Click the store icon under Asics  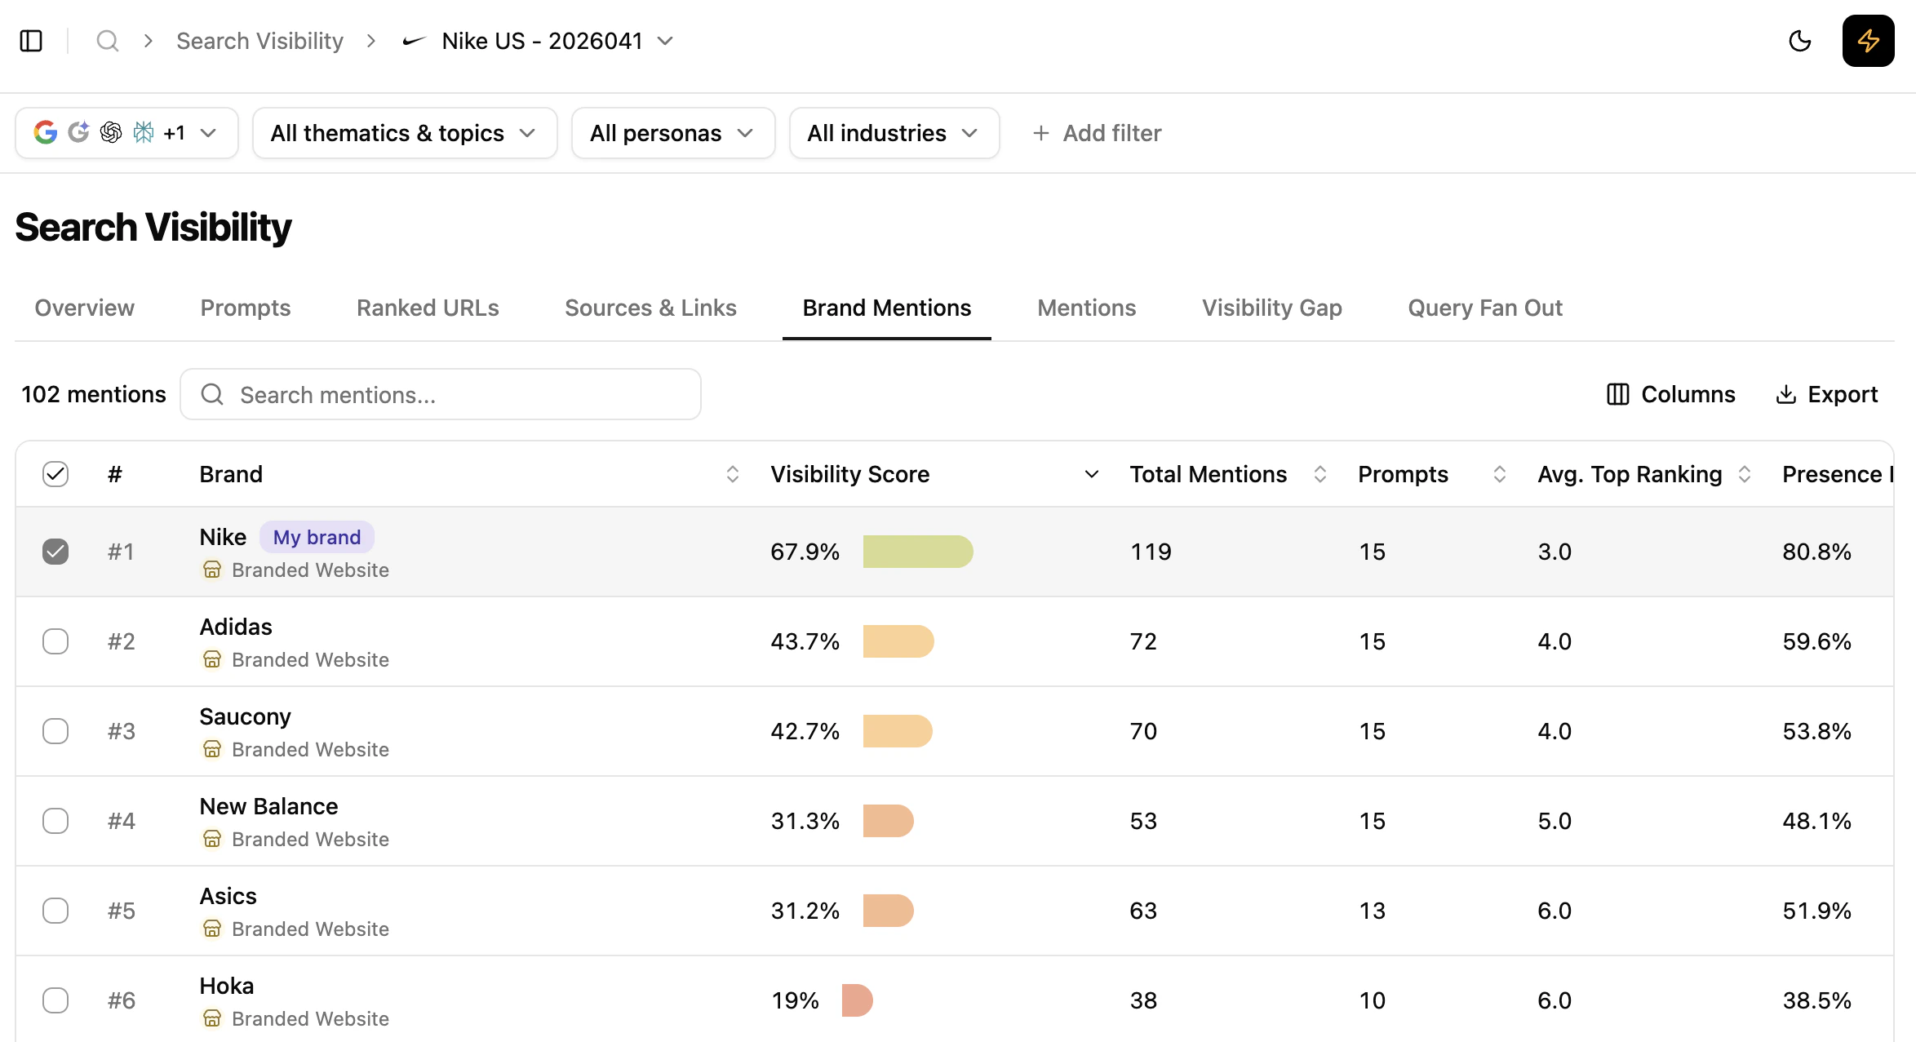(212, 929)
